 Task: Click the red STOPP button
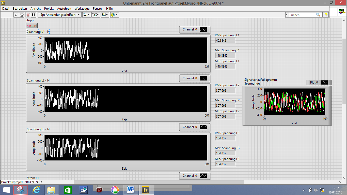click(x=31, y=26)
